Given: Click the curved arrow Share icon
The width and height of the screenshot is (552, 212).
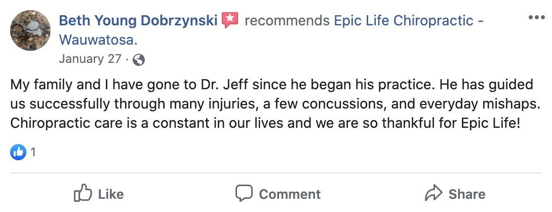Looking at the screenshot, I should click(433, 193).
